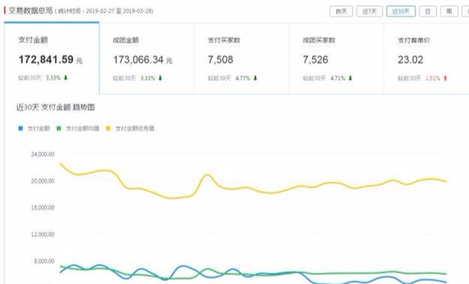Click green down arrow beside 4.71%
This screenshot has height=284, width=469.
point(350,78)
